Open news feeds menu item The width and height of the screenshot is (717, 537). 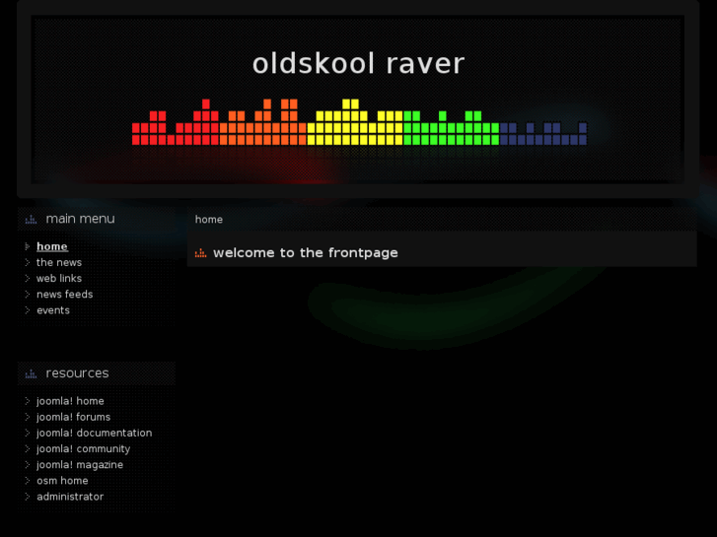(x=64, y=295)
